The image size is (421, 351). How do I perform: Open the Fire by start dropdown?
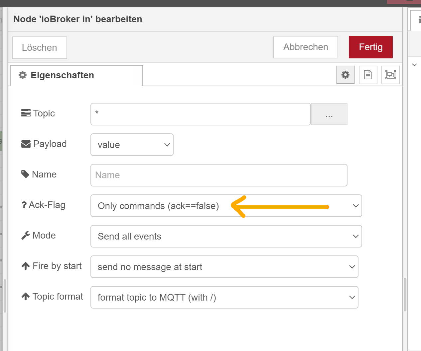(x=224, y=267)
